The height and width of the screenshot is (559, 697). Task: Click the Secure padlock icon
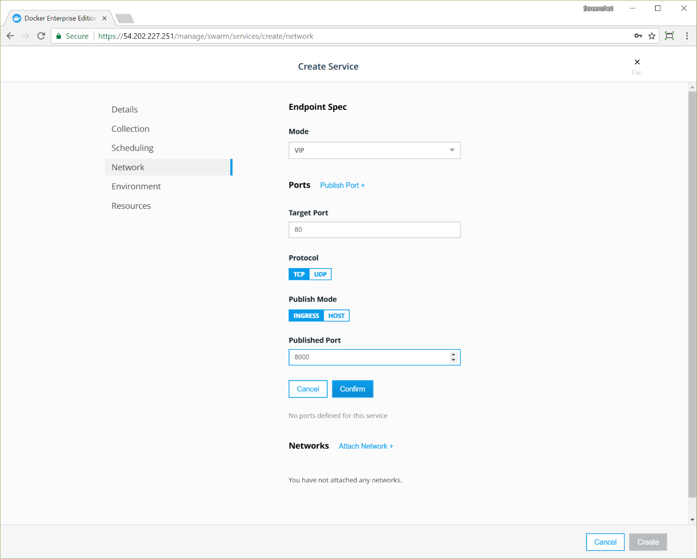click(59, 36)
